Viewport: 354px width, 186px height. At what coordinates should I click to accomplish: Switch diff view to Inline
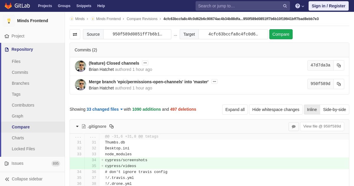[x=312, y=110]
